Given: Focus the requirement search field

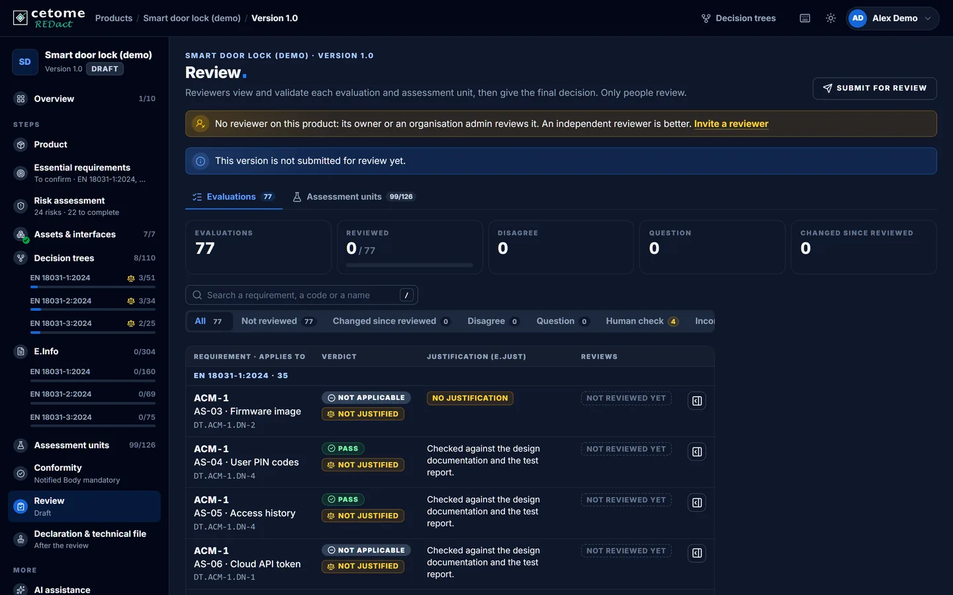Looking at the screenshot, I should click(x=302, y=296).
